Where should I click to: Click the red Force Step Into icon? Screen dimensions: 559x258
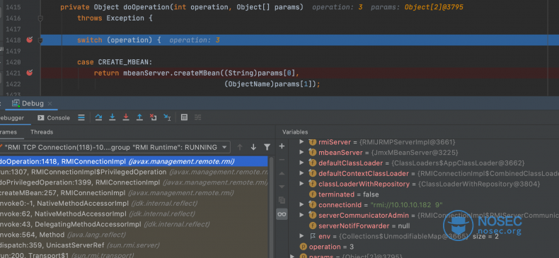(x=126, y=117)
